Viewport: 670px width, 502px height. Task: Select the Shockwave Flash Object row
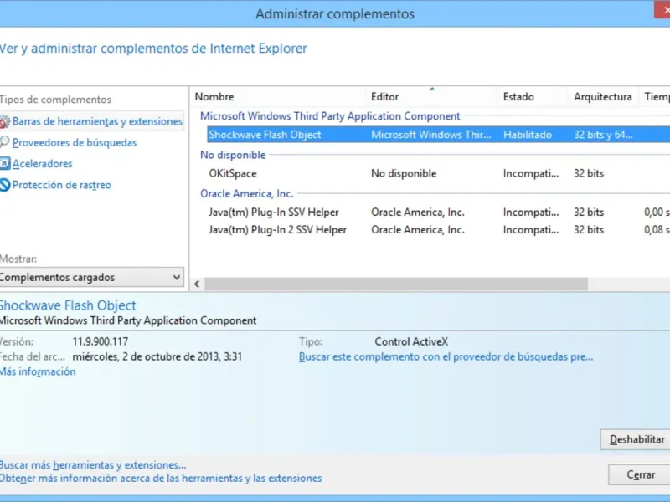[438, 135]
